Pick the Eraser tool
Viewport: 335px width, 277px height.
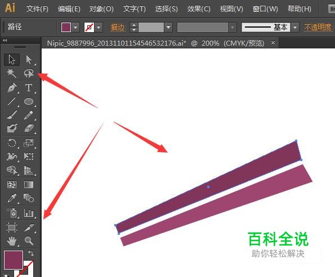pyautogui.click(x=29, y=128)
